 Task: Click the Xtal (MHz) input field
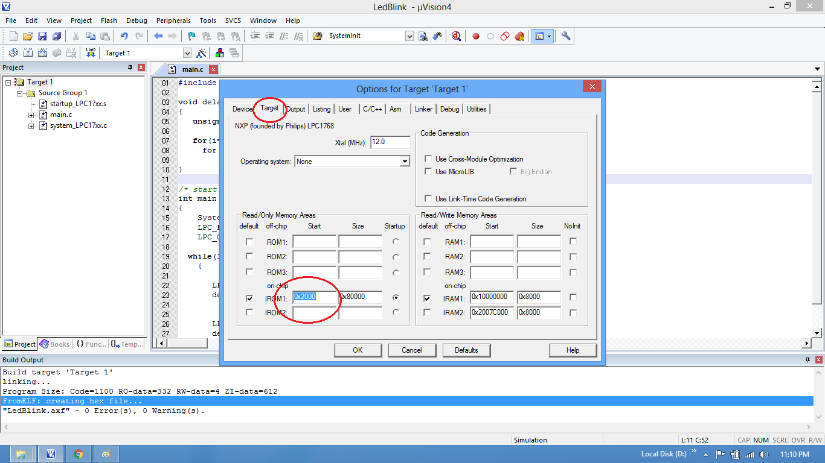(x=390, y=142)
